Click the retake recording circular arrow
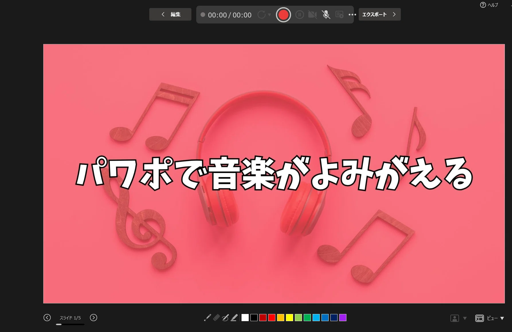This screenshot has width=512, height=332. click(261, 15)
